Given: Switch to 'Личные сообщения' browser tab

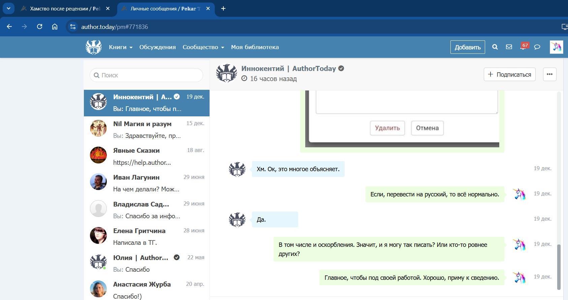Looking at the screenshot, I should point(166,8).
